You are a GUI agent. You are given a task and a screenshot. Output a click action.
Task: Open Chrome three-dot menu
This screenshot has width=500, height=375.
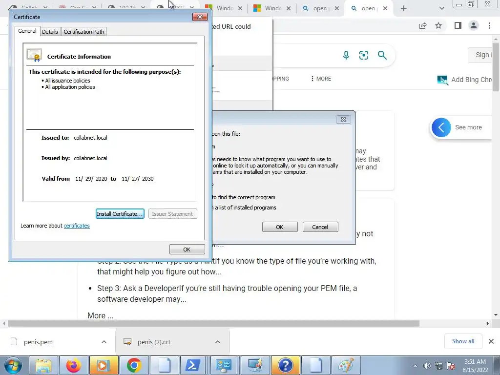[489, 25]
